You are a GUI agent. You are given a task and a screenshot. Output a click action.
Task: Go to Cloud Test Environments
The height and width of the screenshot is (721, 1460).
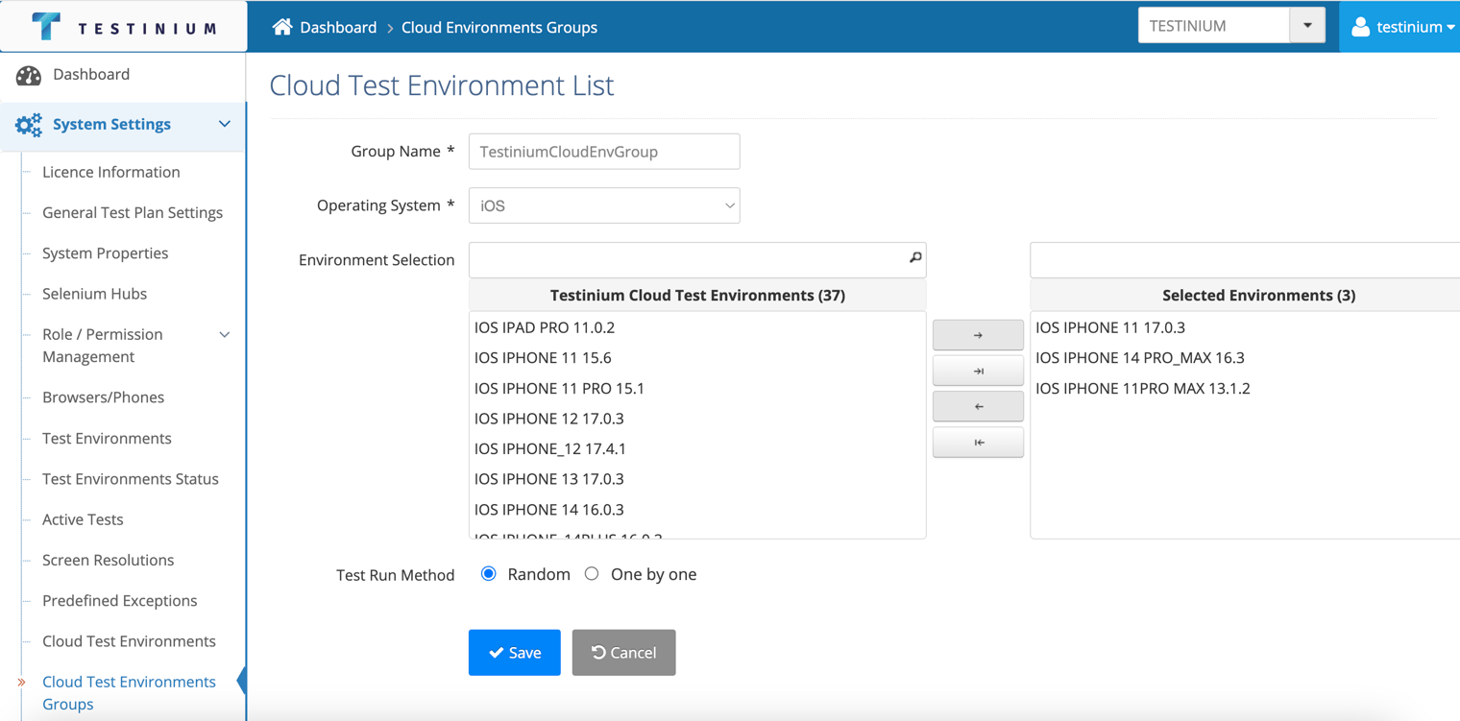130,641
